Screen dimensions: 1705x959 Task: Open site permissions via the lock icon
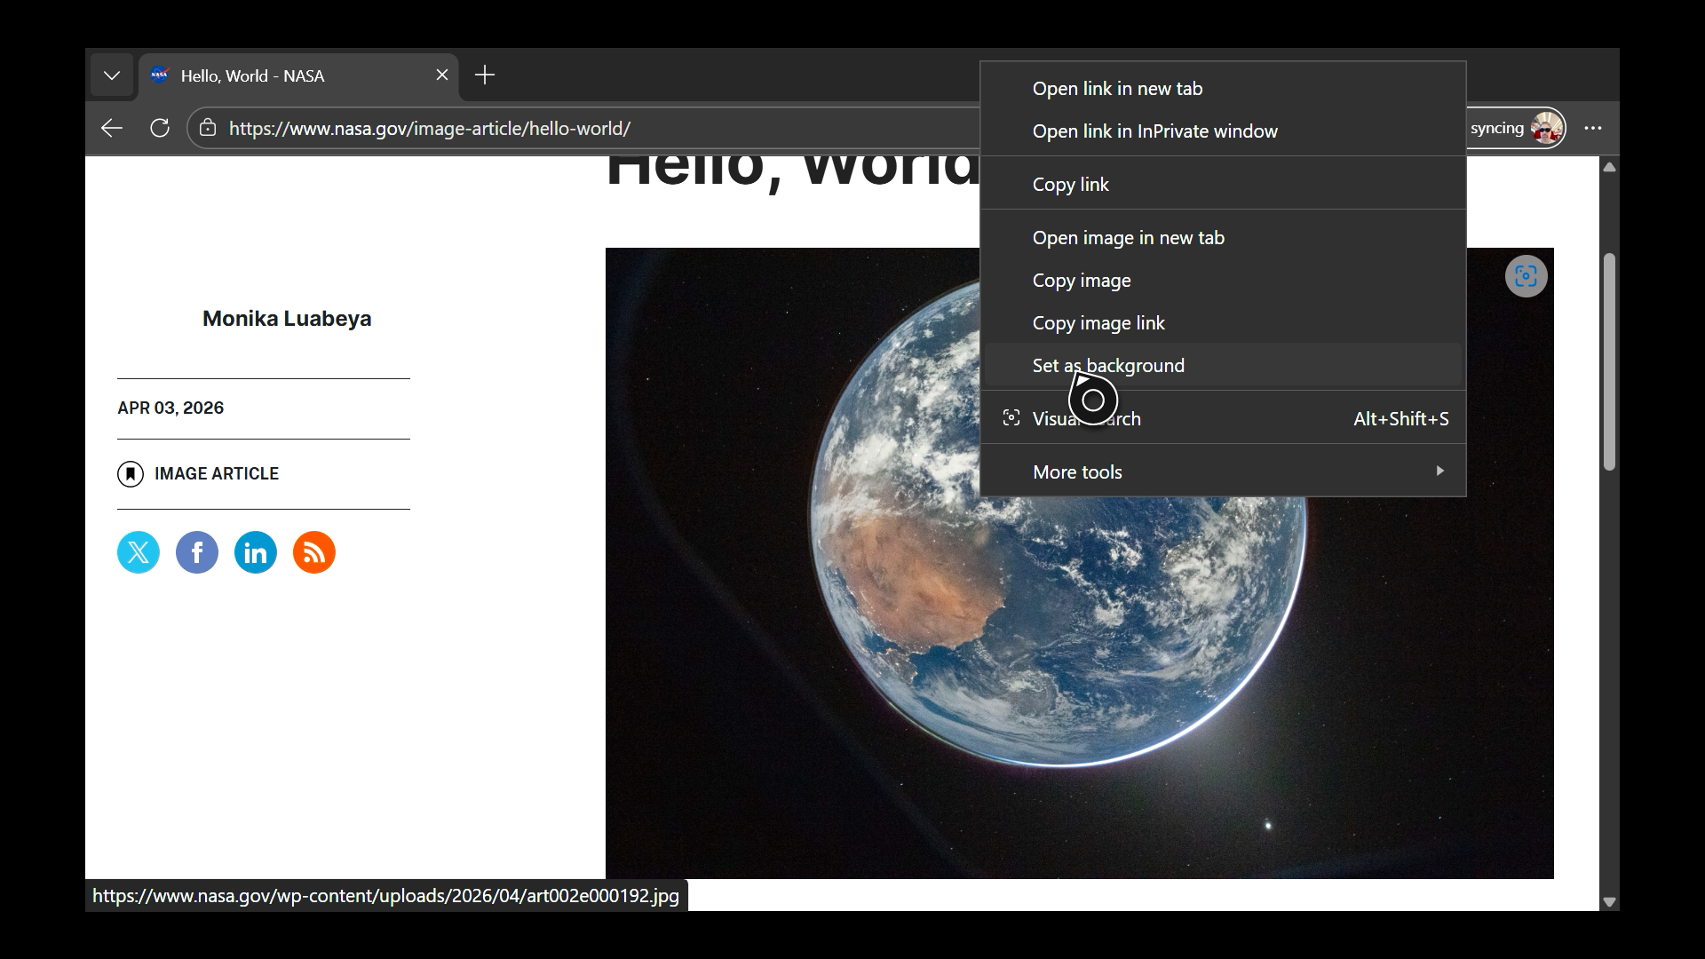point(208,128)
